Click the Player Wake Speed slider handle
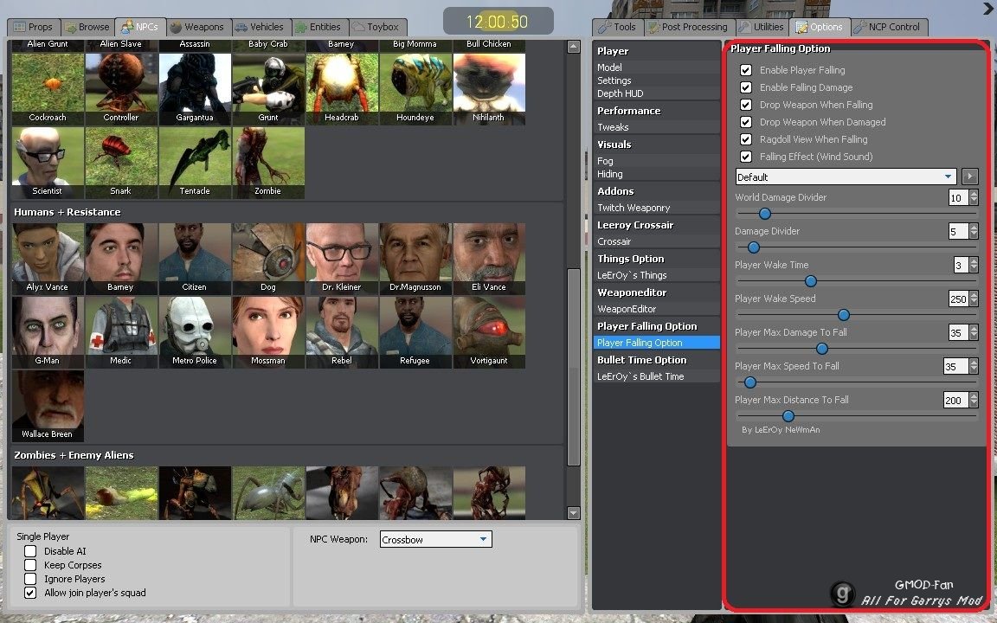Image resolution: width=997 pixels, height=623 pixels. click(x=844, y=315)
